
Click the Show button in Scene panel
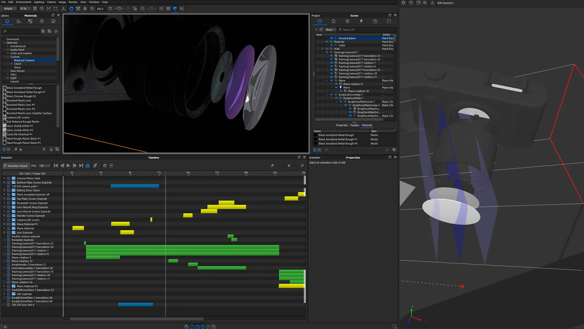tap(329, 30)
